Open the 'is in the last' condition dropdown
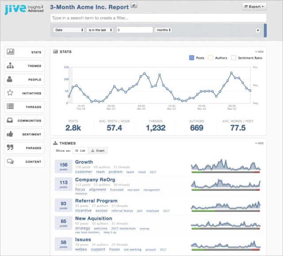The width and height of the screenshot is (283, 256). [100, 30]
